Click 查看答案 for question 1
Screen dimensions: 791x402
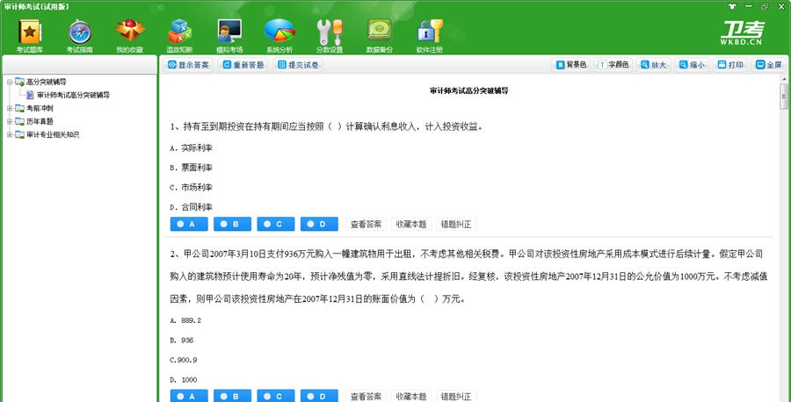[x=366, y=224]
